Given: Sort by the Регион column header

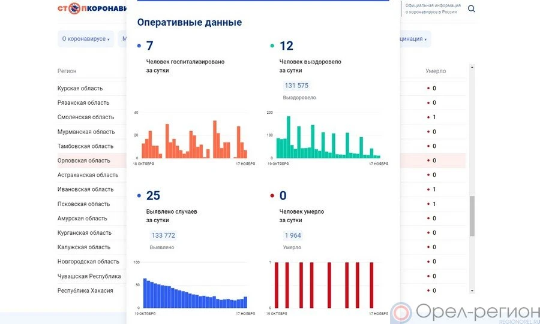Looking at the screenshot, I should point(67,71).
